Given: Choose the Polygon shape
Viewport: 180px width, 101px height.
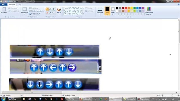Looking at the screenshot, I should pos(78,8).
